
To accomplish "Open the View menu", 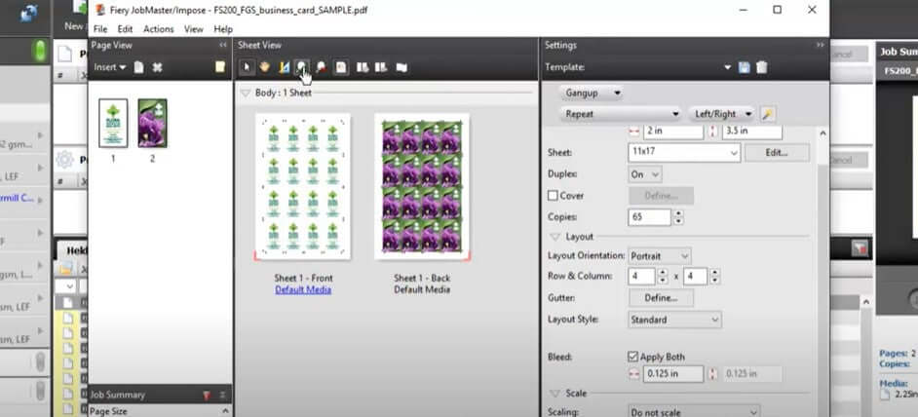I will pos(193,29).
